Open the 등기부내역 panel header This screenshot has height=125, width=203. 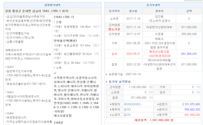coord(153,5)
